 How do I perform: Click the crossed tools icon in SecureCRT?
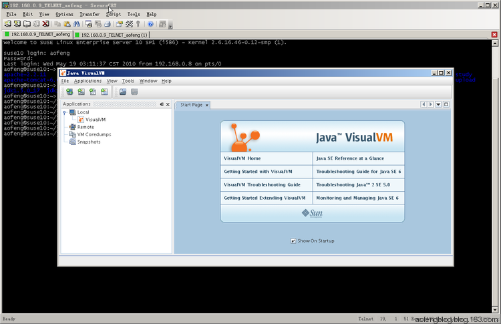(x=129, y=24)
